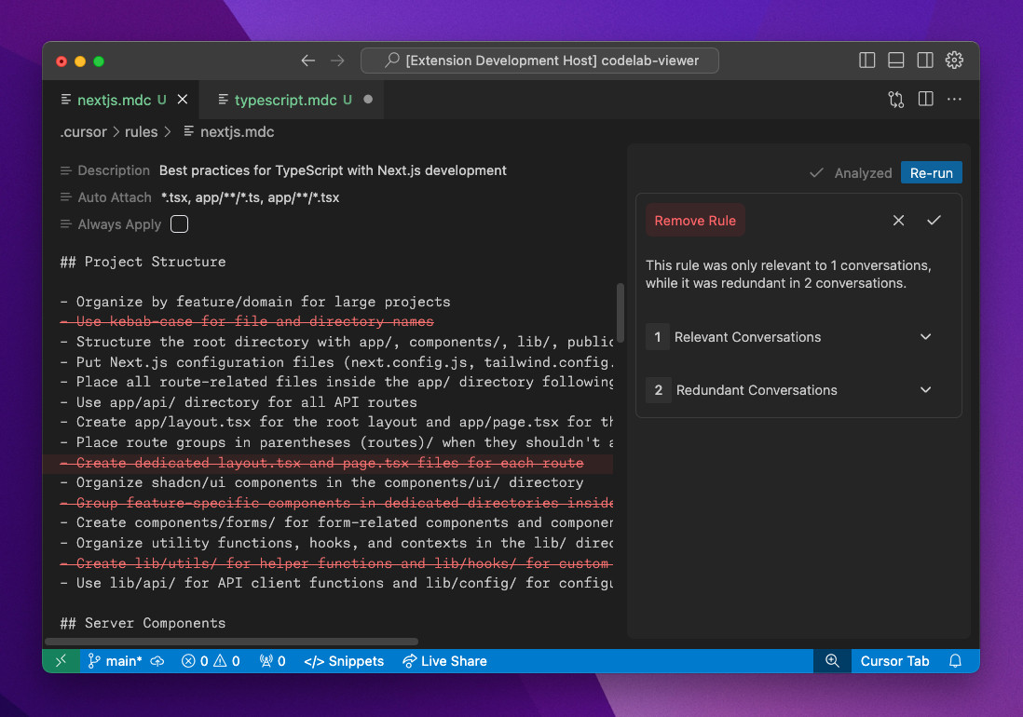Click the 'Create components/forms/' line

point(336,522)
